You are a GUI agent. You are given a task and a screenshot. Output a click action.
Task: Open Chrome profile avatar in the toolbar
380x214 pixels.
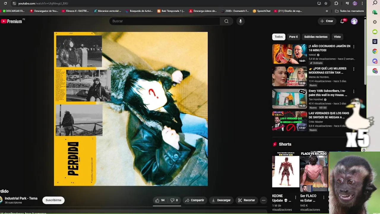point(355,3)
